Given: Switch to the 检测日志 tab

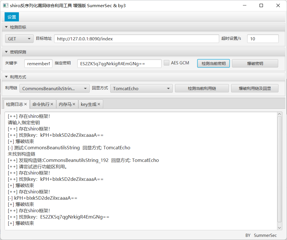Looking at the screenshot, I should [15, 104].
